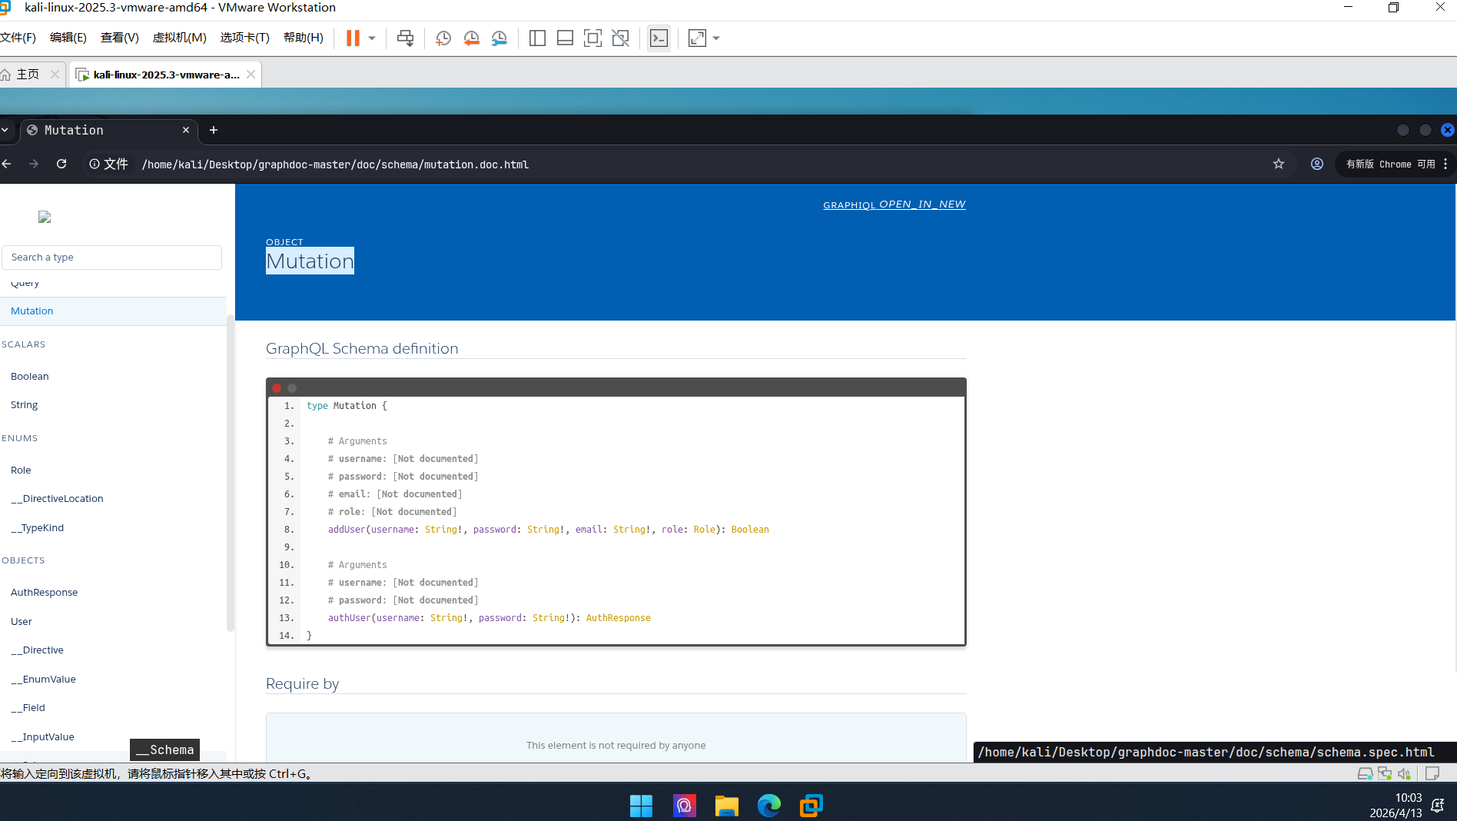The width and height of the screenshot is (1457, 821).
Task: Pause the virtual machine
Action: click(353, 38)
